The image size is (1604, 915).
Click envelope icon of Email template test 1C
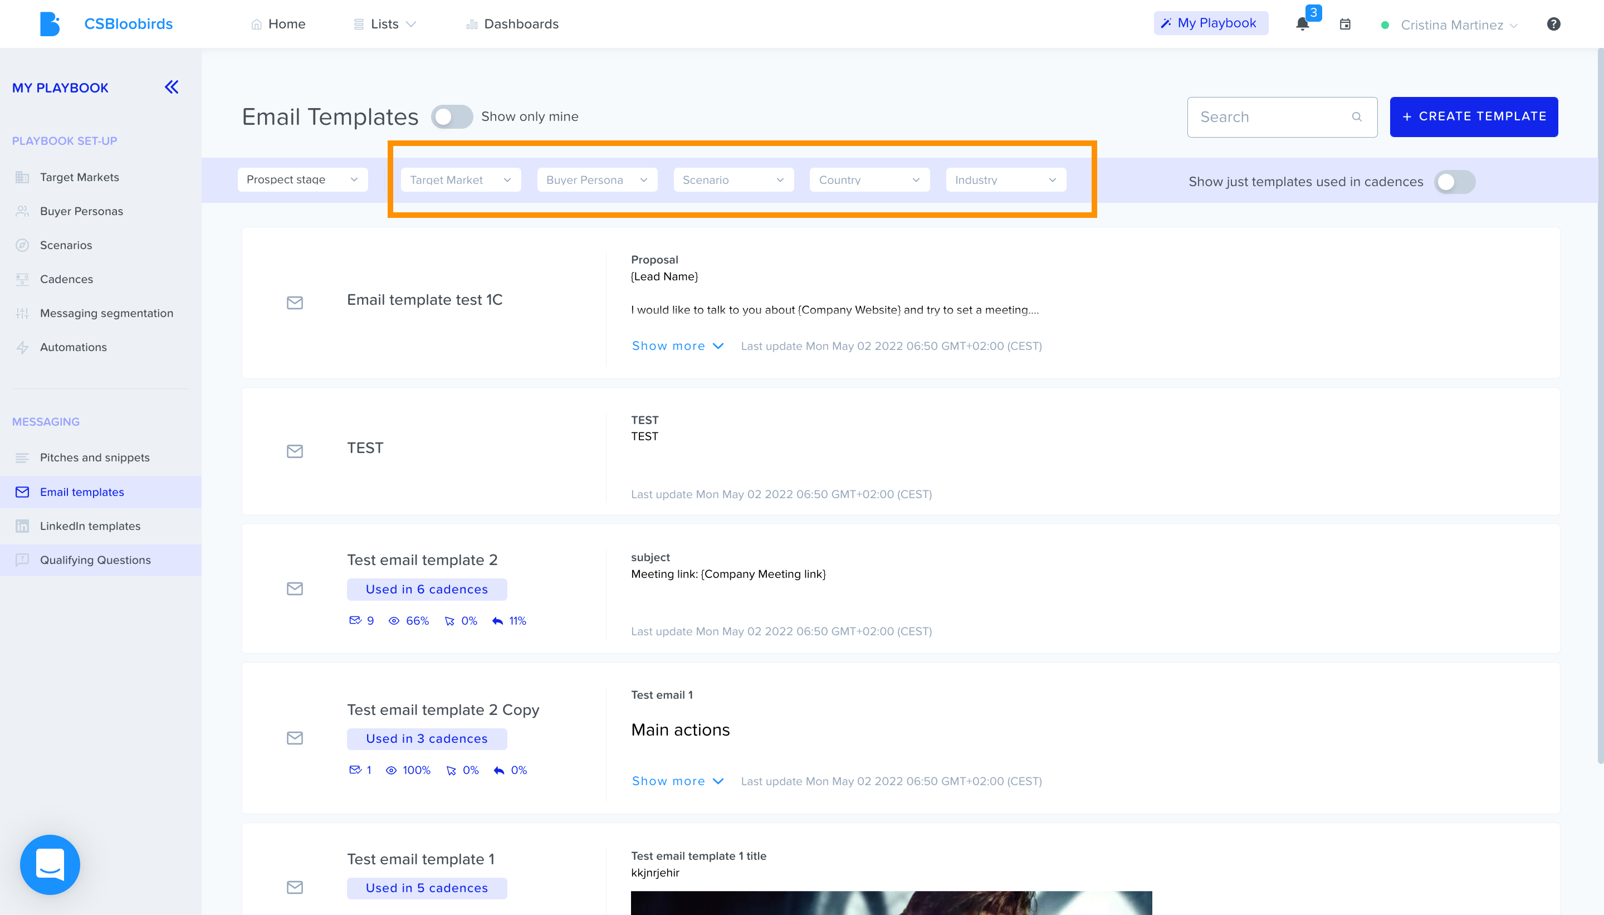point(295,303)
